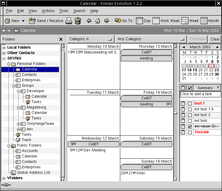Sort tasks by Summary column header
This screenshot has width=222, height=191.
207,88
